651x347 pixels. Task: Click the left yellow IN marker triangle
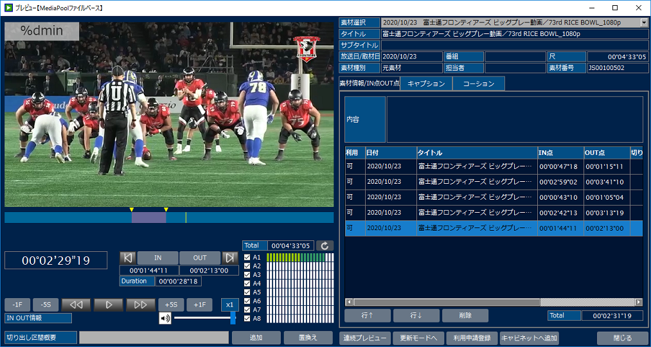(132, 209)
